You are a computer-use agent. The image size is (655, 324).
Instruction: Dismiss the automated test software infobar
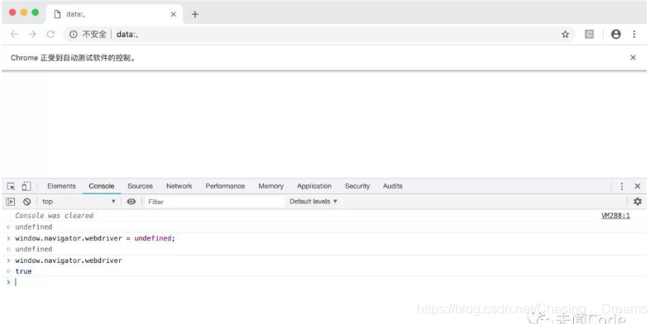click(633, 58)
